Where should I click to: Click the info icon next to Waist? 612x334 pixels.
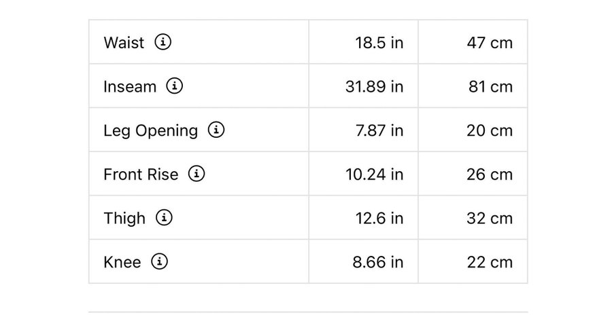pyautogui.click(x=163, y=43)
